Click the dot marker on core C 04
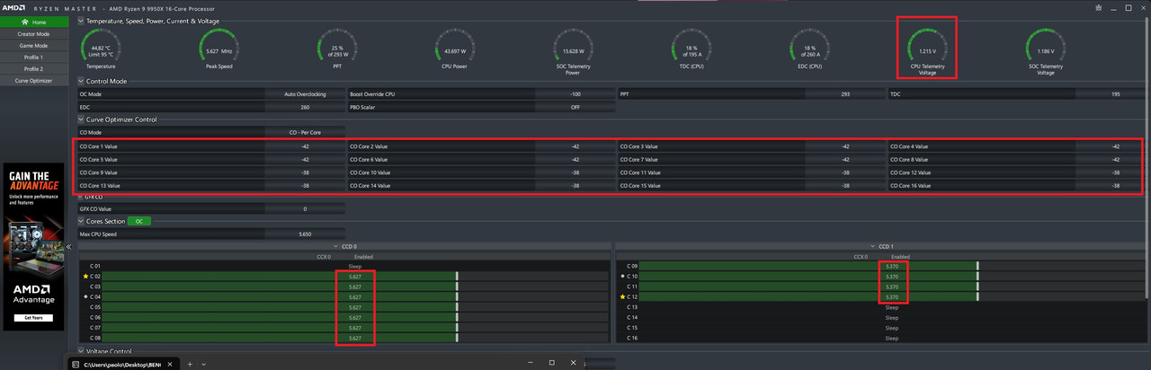Viewport: 1151px width, 370px height. (85, 296)
